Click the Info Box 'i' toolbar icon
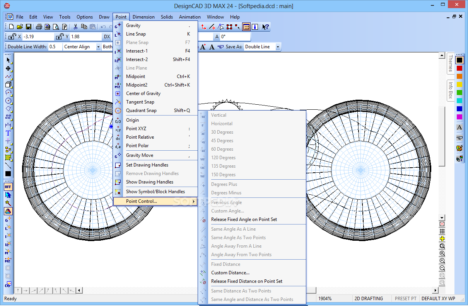Screen dimensions: 468x306 pyautogui.click(x=255, y=27)
